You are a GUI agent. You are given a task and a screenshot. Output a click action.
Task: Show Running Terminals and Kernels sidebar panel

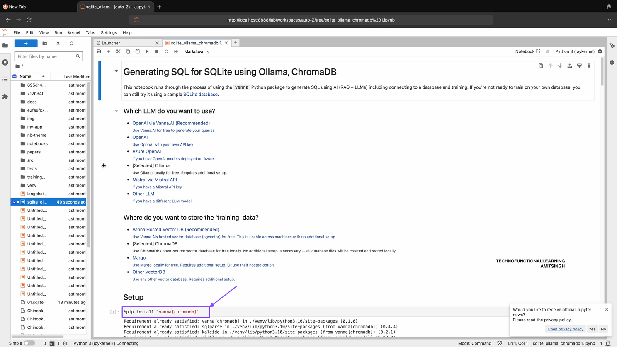pyautogui.click(x=5, y=62)
